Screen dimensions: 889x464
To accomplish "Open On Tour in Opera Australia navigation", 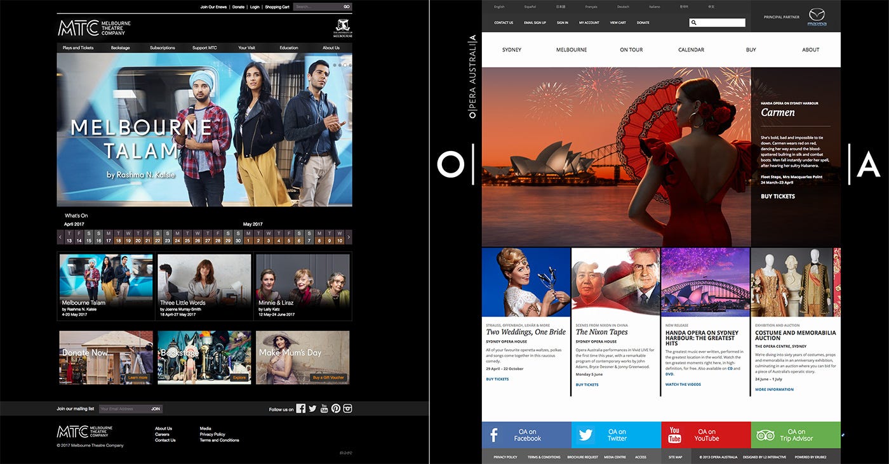I will coord(631,50).
